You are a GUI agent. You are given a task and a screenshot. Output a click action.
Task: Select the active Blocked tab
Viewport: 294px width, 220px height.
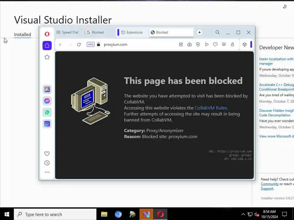coord(171,32)
